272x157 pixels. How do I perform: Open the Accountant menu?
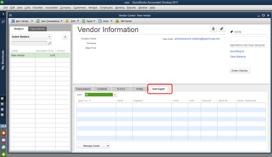coord(51,8)
